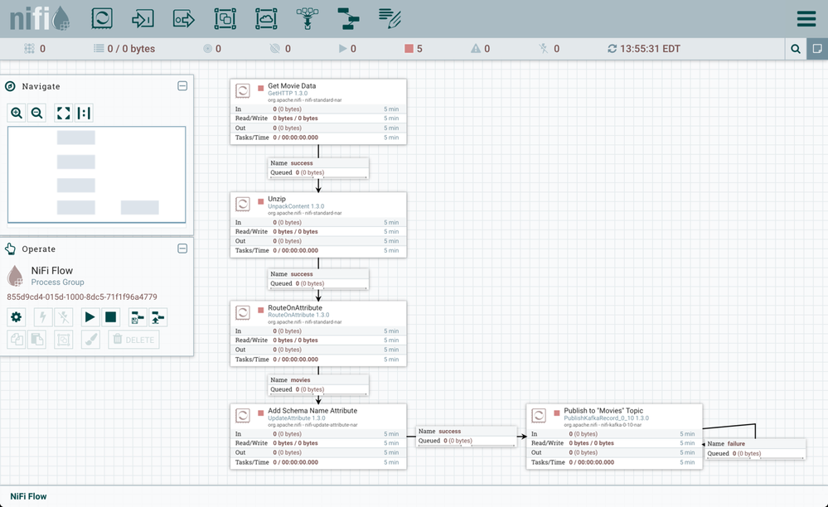Image resolution: width=828 pixels, height=507 pixels.
Task: Open the global hamburger menu
Action: click(x=806, y=17)
